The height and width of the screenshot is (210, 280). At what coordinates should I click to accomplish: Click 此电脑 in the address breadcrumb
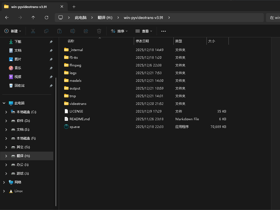click(81, 18)
